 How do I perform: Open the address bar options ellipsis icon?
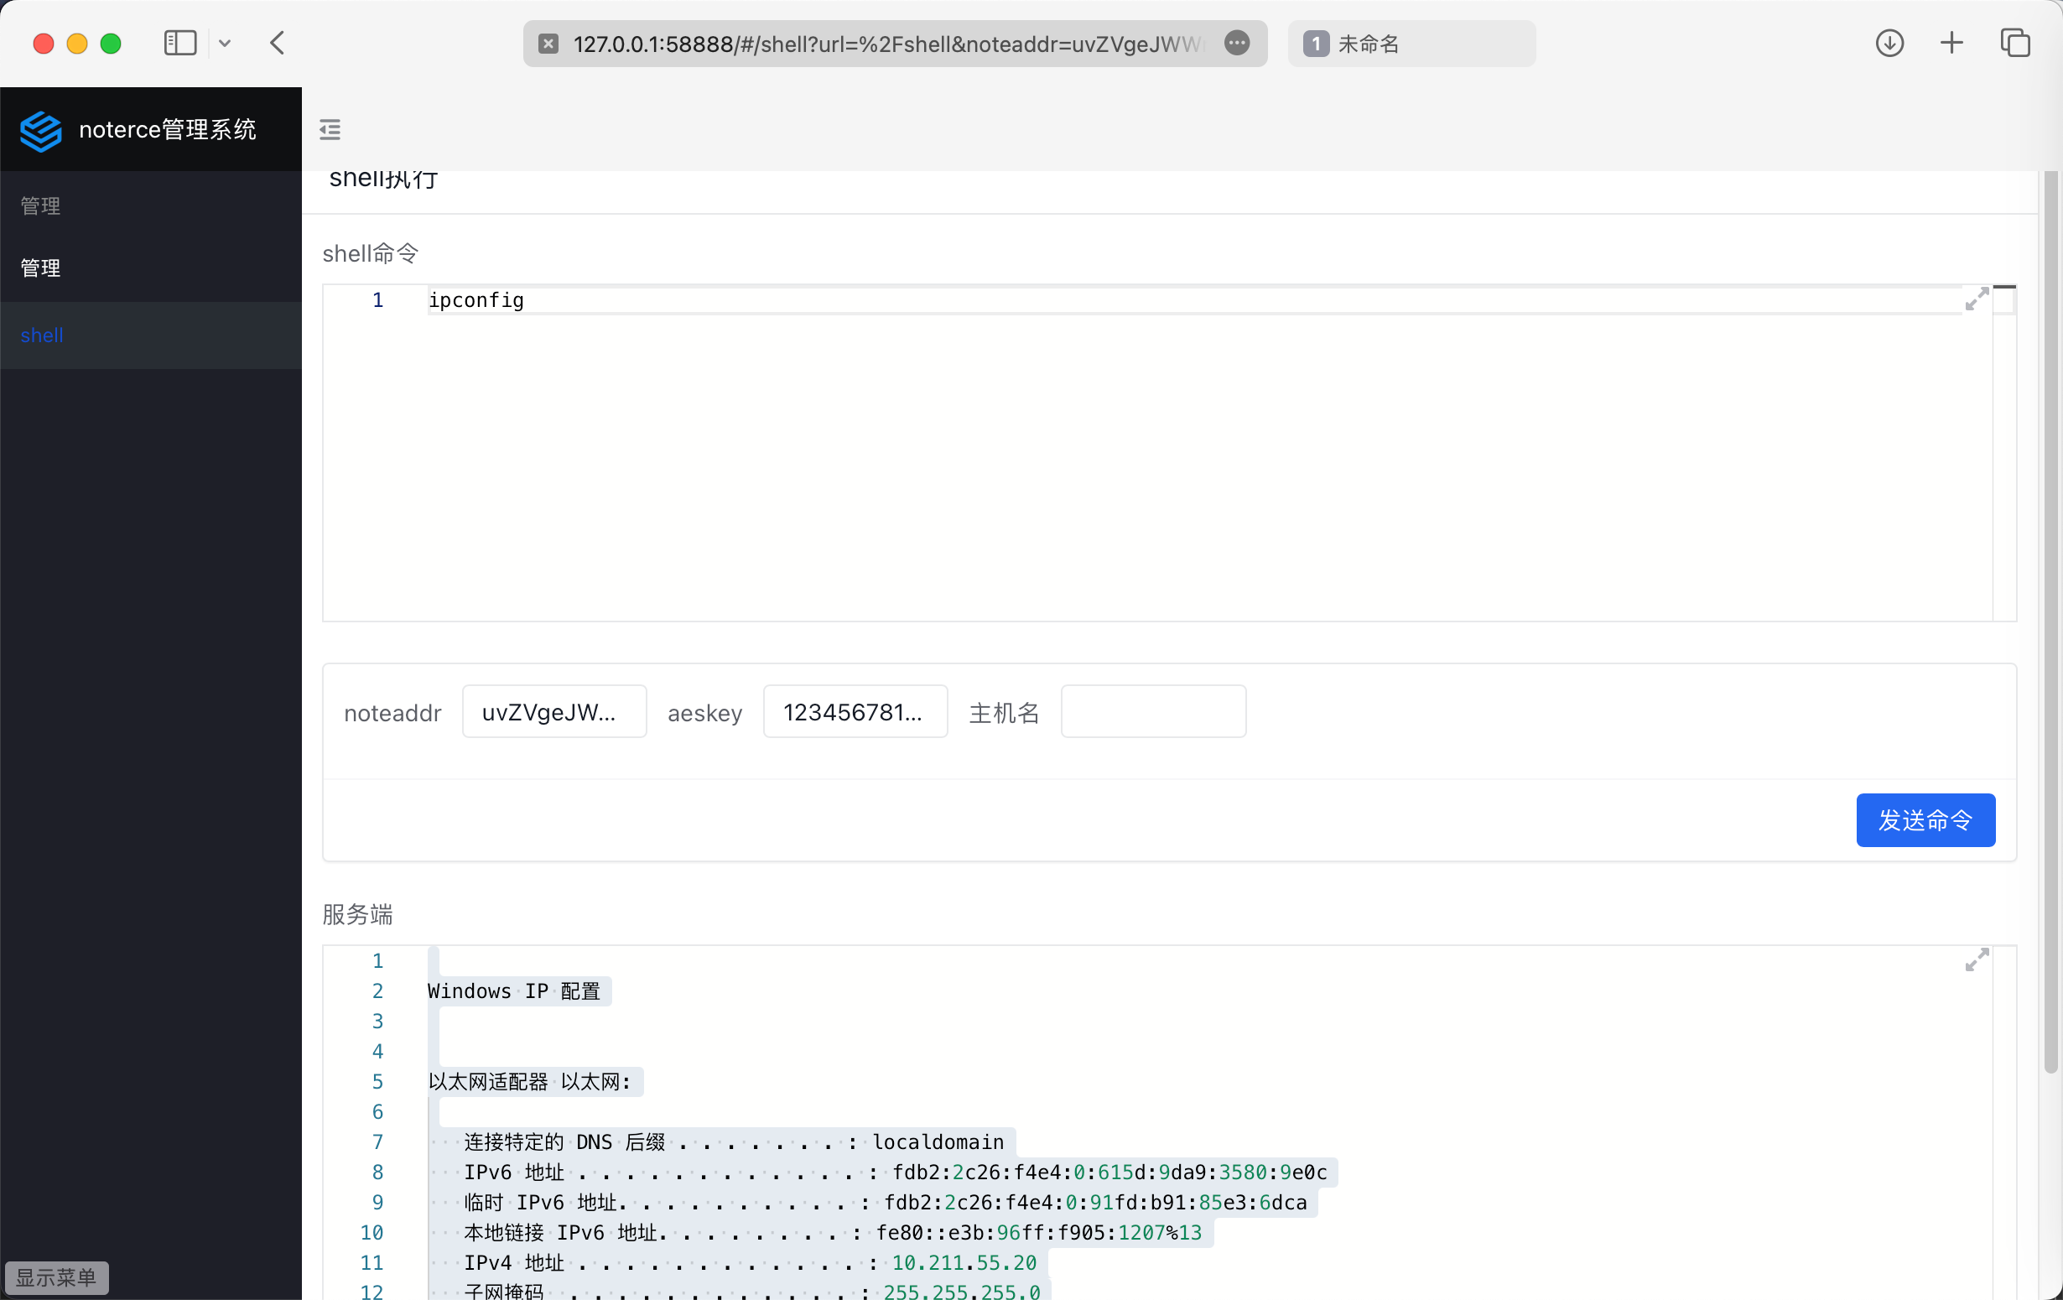pyautogui.click(x=1236, y=43)
